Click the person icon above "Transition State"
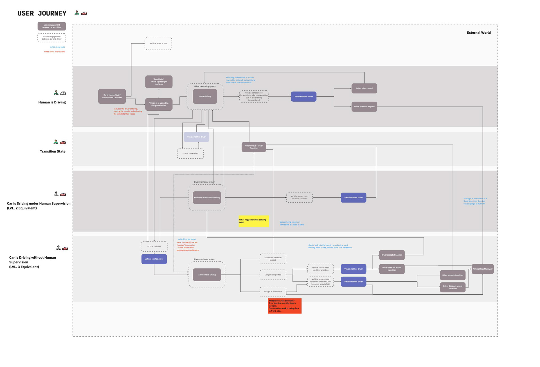Viewport: 540px width, 367px height. click(56, 142)
